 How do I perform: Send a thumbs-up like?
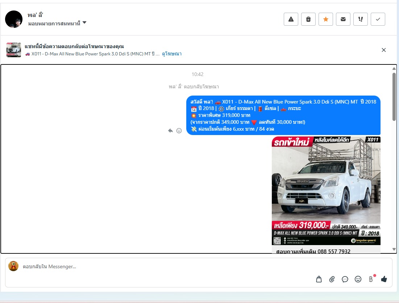pos(384,279)
